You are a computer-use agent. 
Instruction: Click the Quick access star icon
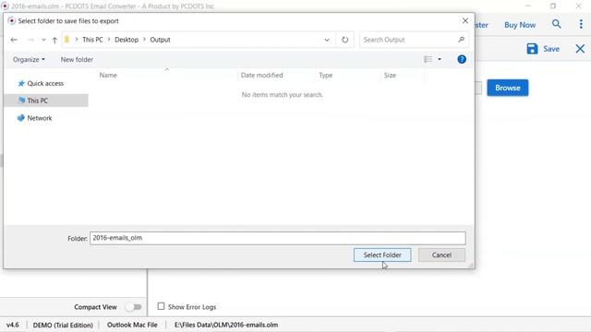coord(21,83)
